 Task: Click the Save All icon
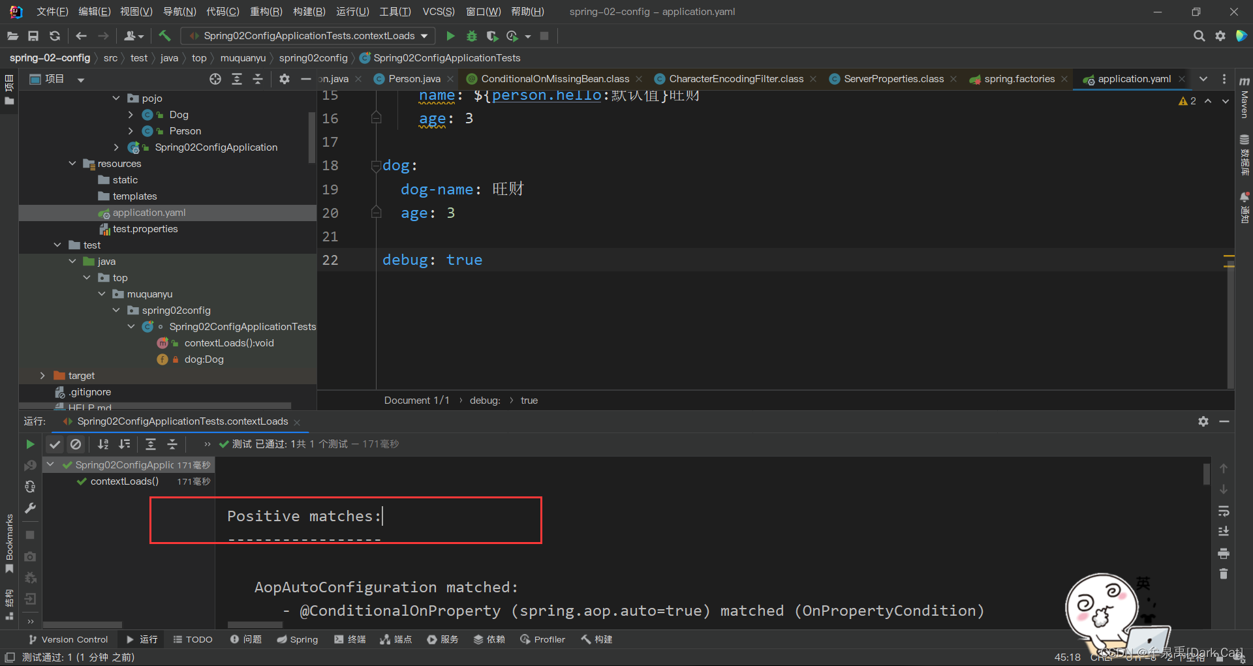[33, 36]
